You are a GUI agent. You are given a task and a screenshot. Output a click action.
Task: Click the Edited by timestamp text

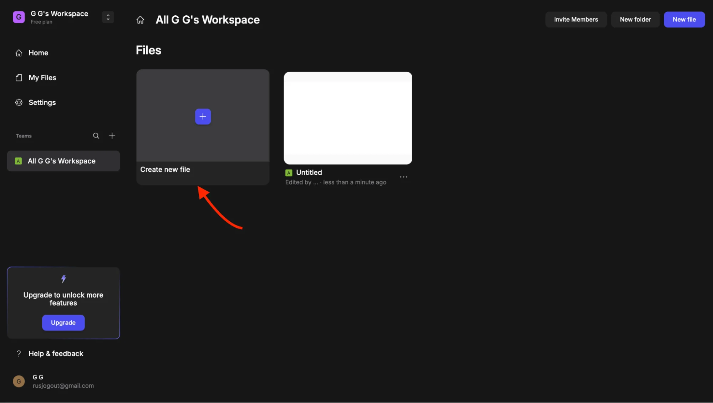click(336, 182)
